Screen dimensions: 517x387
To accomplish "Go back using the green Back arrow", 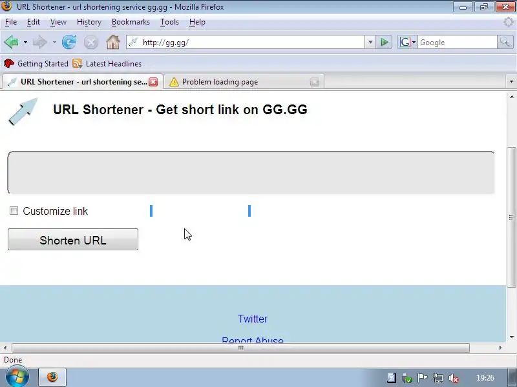I will pos(11,42).
